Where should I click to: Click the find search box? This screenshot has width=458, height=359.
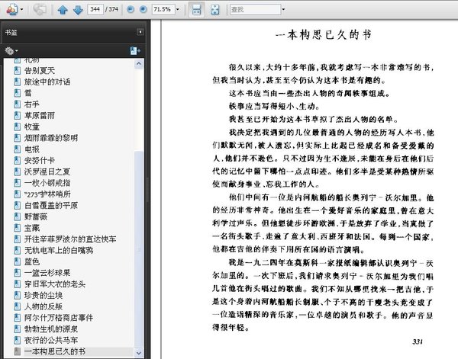255,9
